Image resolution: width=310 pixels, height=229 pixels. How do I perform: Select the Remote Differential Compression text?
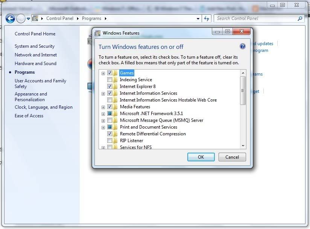coord(153,134)
